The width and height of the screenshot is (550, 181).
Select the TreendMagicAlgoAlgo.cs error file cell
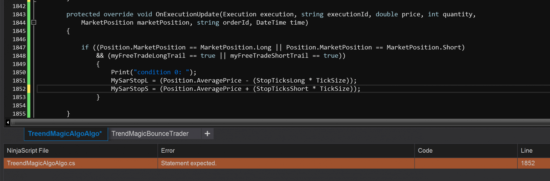click(x=41, y=163)
